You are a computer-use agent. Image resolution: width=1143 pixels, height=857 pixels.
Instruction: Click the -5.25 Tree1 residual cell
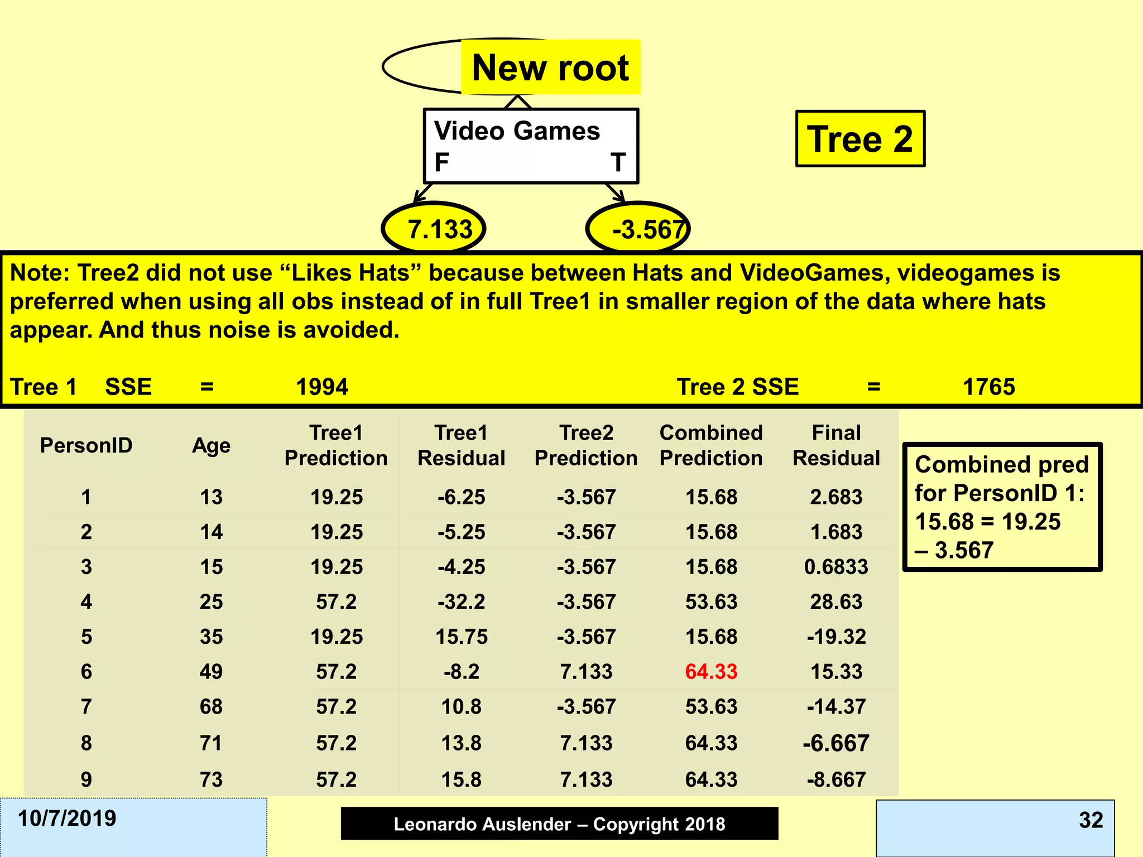click(461, 532)
